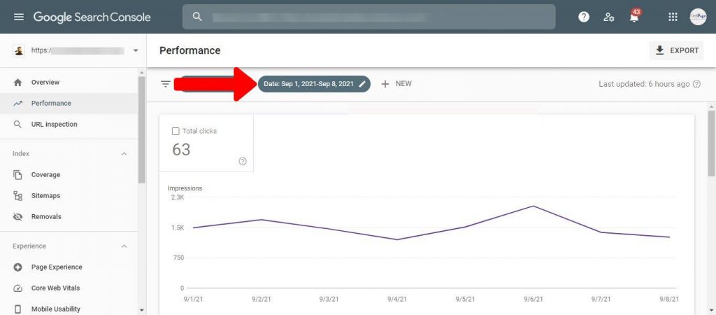
Task: Click the Last updated info icon
Action: pos(696,84)
